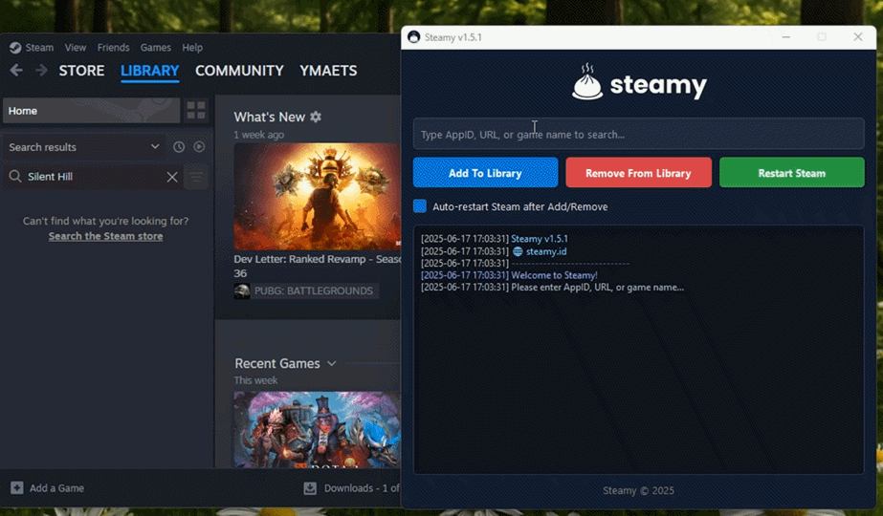This screenshot has width=883, height=516.
Task: Minimize the Steamy window
Action: 786,37
